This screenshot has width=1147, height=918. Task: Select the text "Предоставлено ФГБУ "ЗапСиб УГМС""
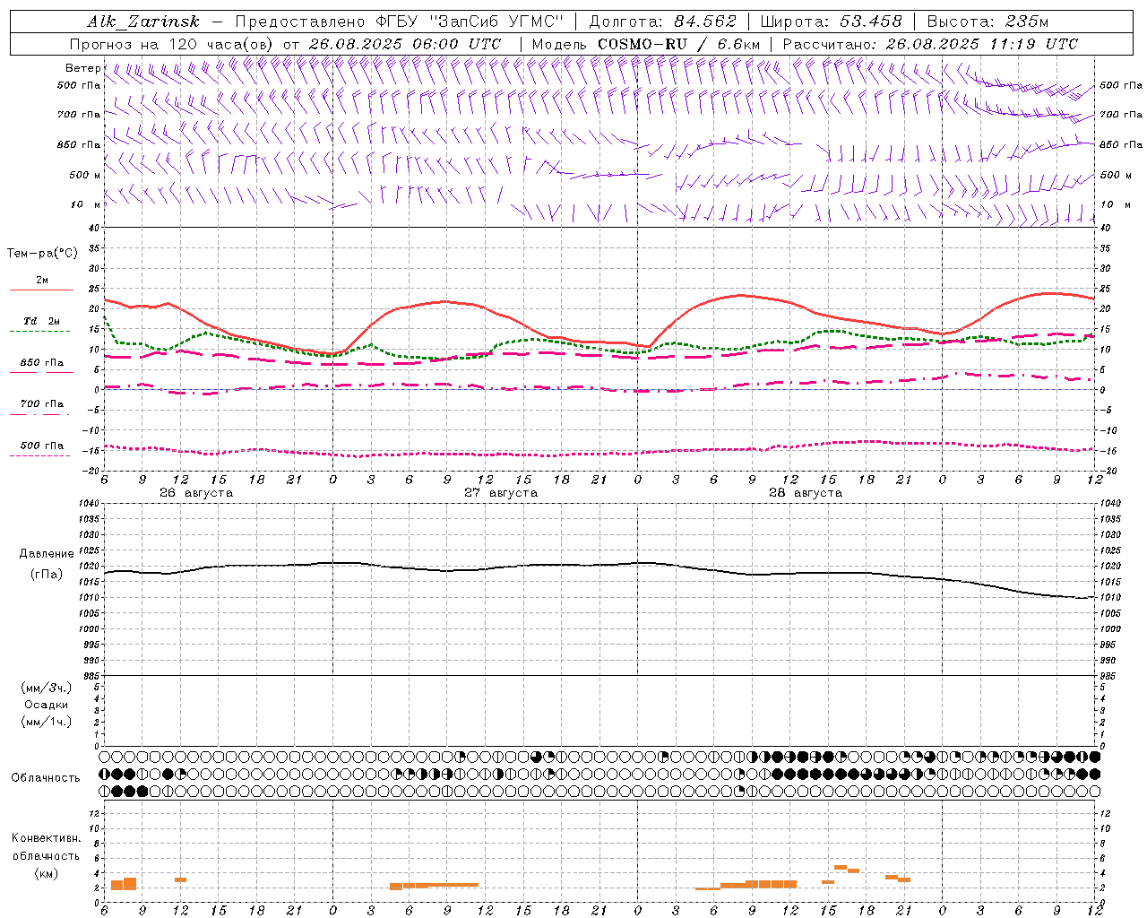coord(399,22)
